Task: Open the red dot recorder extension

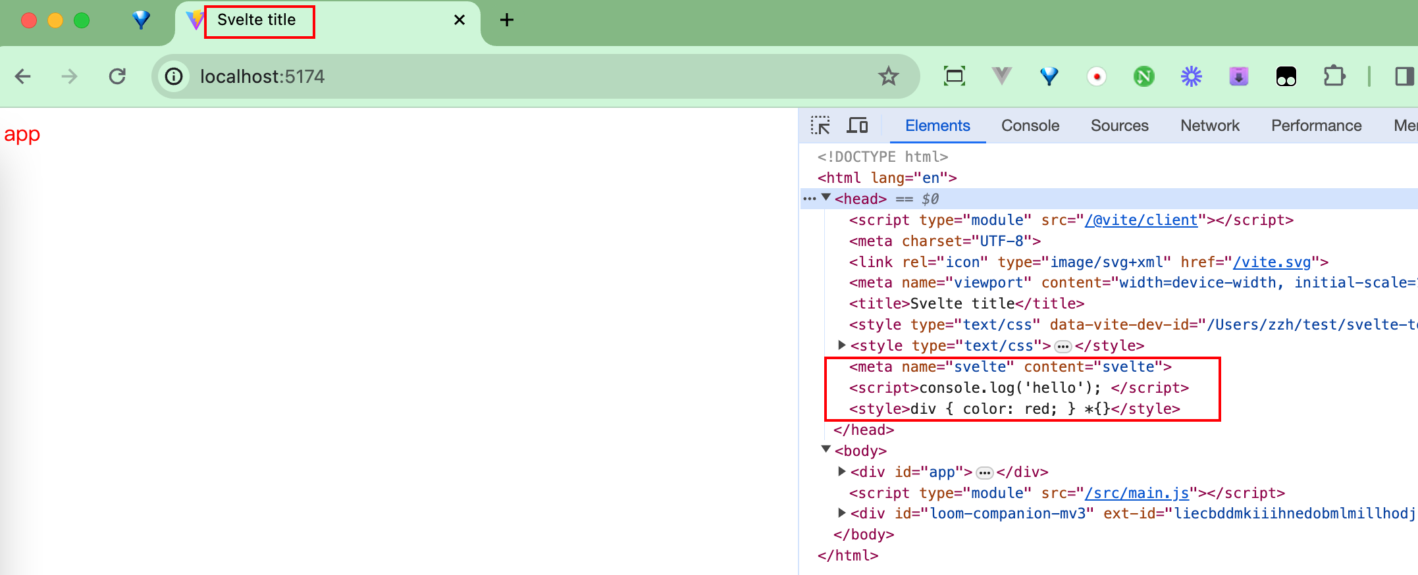Action: click(x=1096, y=76)
